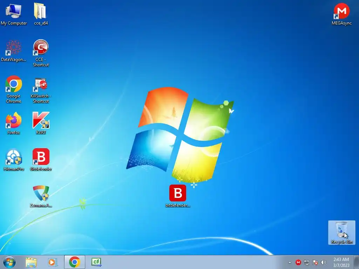This screenshot has width=359, height=269.
Task: Select the cce_x64 zipped folder icon
Action: (x=41, y=14)
